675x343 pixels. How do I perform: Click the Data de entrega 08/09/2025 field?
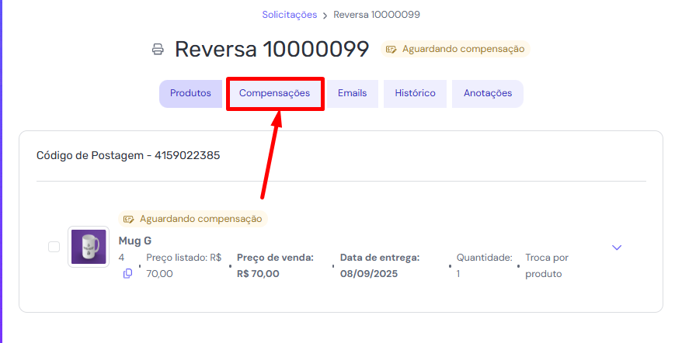(379, 265)
